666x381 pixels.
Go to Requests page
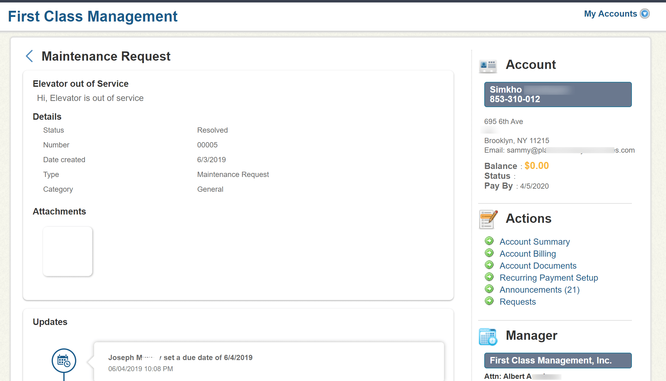click(518, 302)
